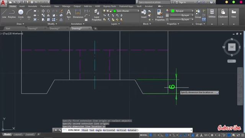Select the Explode tool in Modify panel
This screenshot has height=138, width=245.
point(61,15)
